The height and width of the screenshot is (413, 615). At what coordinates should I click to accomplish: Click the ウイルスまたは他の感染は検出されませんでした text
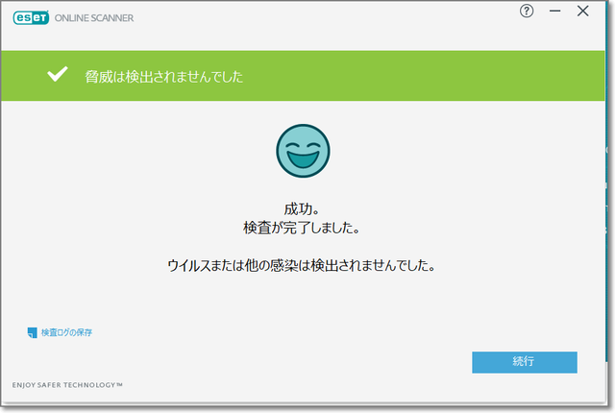pos(303,265)
